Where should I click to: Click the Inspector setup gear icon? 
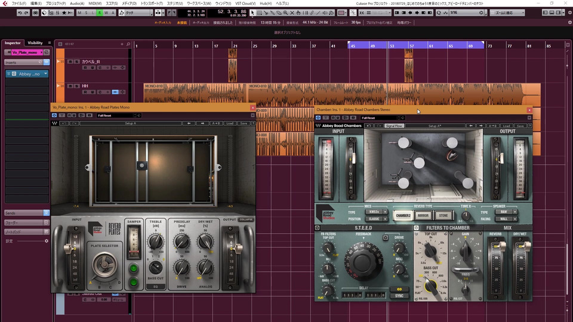click(x=47, y=241)
